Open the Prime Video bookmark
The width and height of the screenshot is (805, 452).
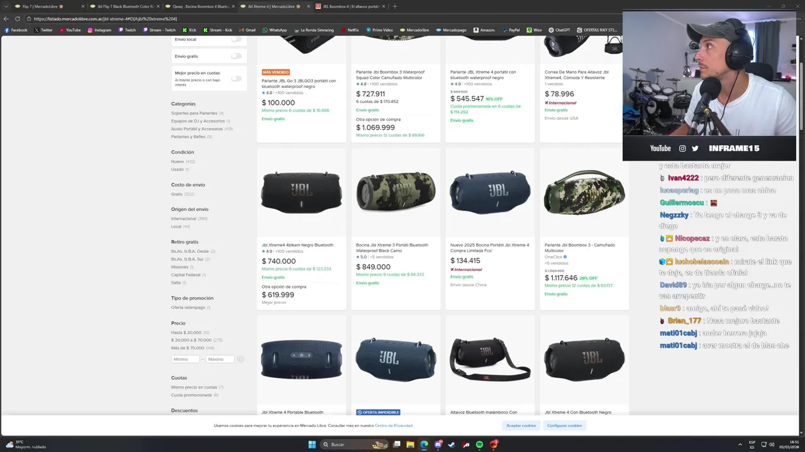379,30
